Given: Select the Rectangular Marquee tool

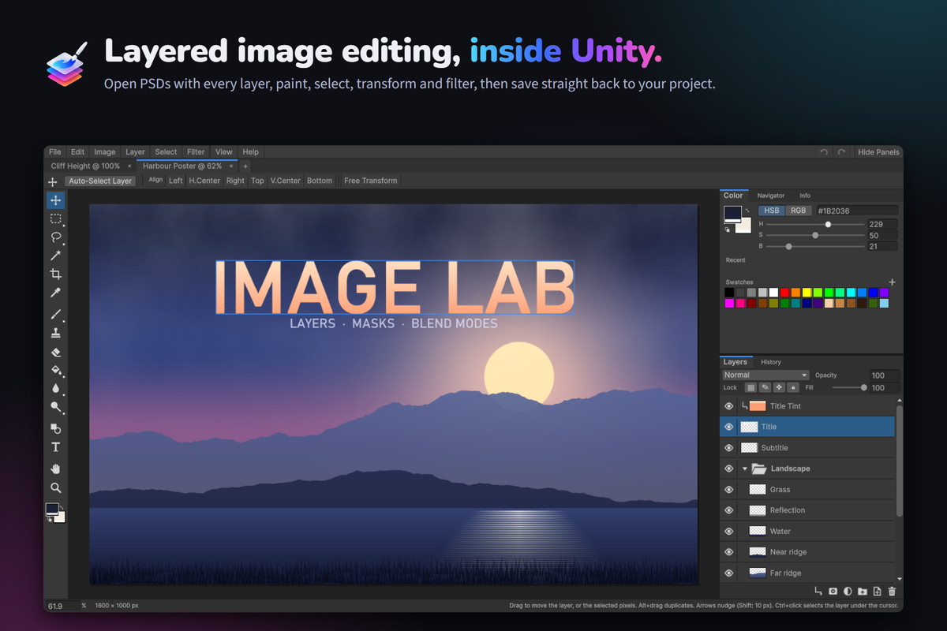Looking at the screenshot, I should [x=56, y=219].
